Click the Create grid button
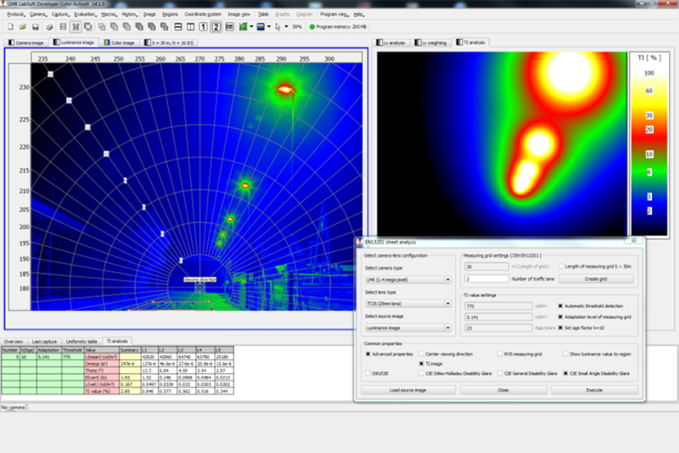 point(596,279)
